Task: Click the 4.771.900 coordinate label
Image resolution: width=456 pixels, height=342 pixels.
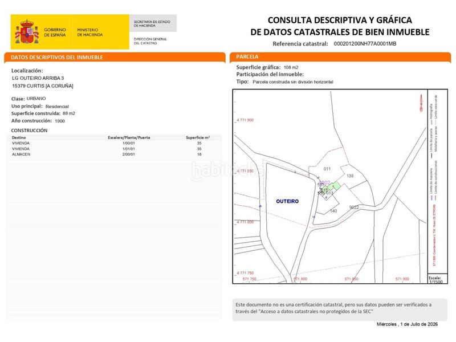Action: coord(245,120)
